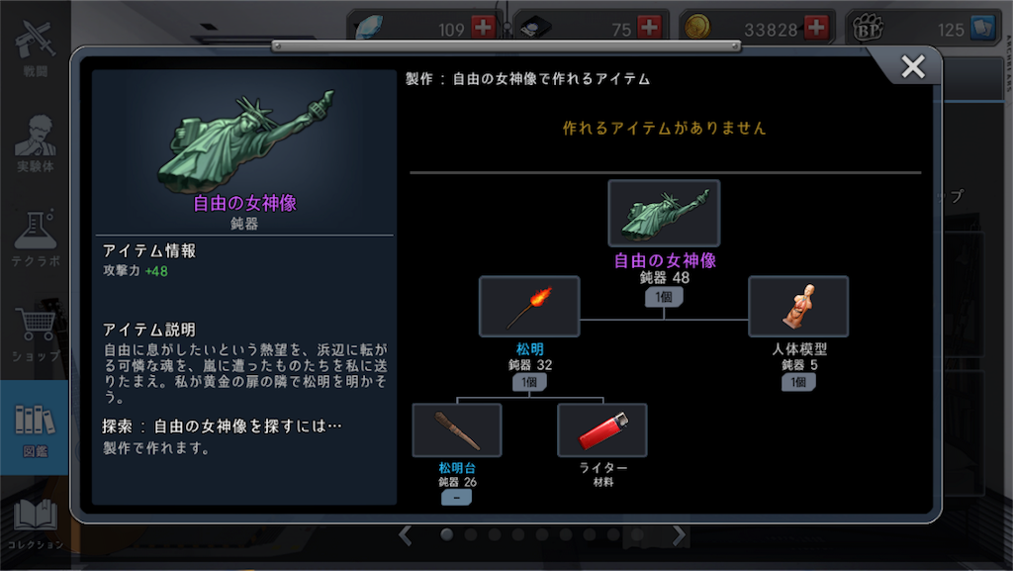Click the blue card icon next to 125

click(x=982, y=28)
